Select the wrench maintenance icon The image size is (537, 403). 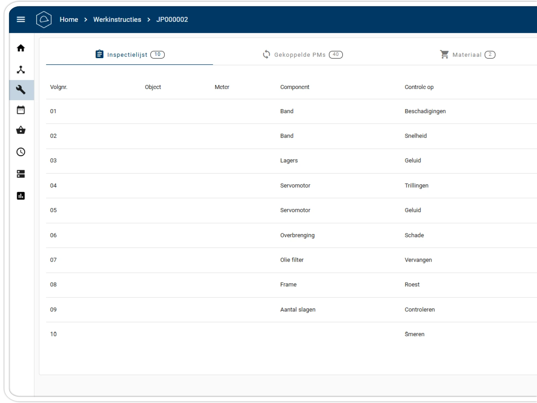(21, 90)
